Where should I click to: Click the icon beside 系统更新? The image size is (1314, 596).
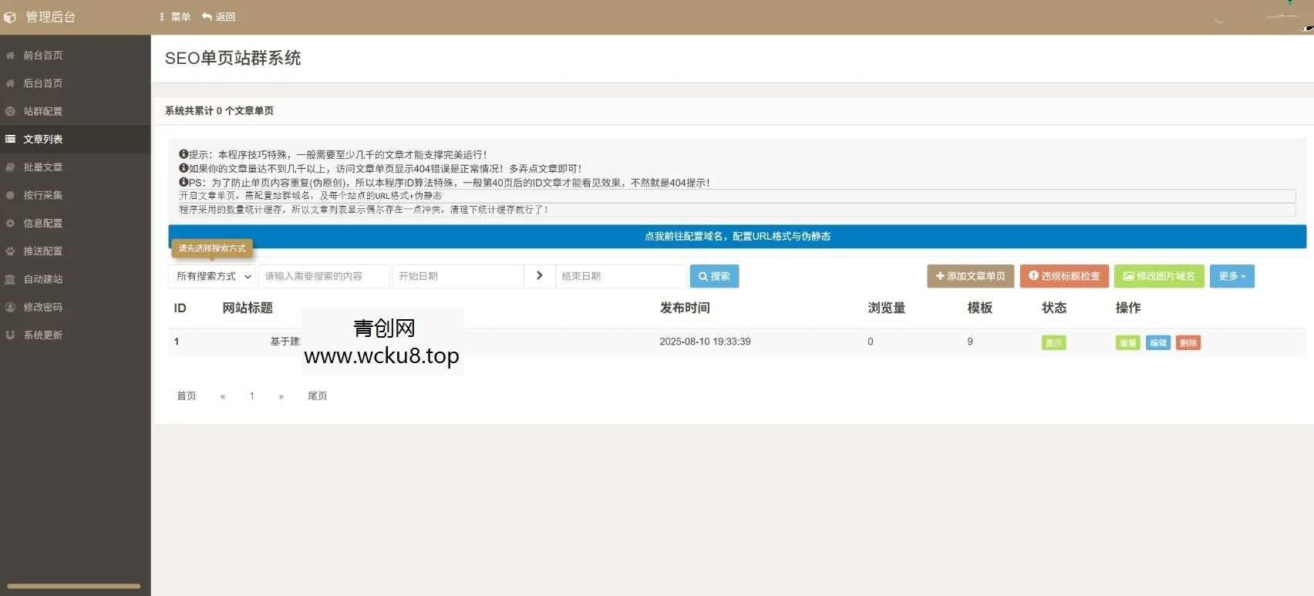[10, 335]
